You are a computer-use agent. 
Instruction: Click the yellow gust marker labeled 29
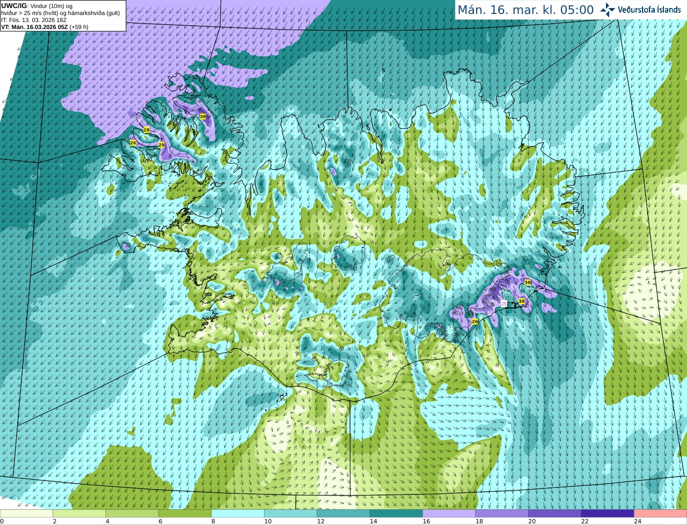pos(162,145)
